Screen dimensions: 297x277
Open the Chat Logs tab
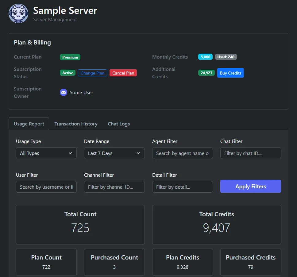[119, 124]
